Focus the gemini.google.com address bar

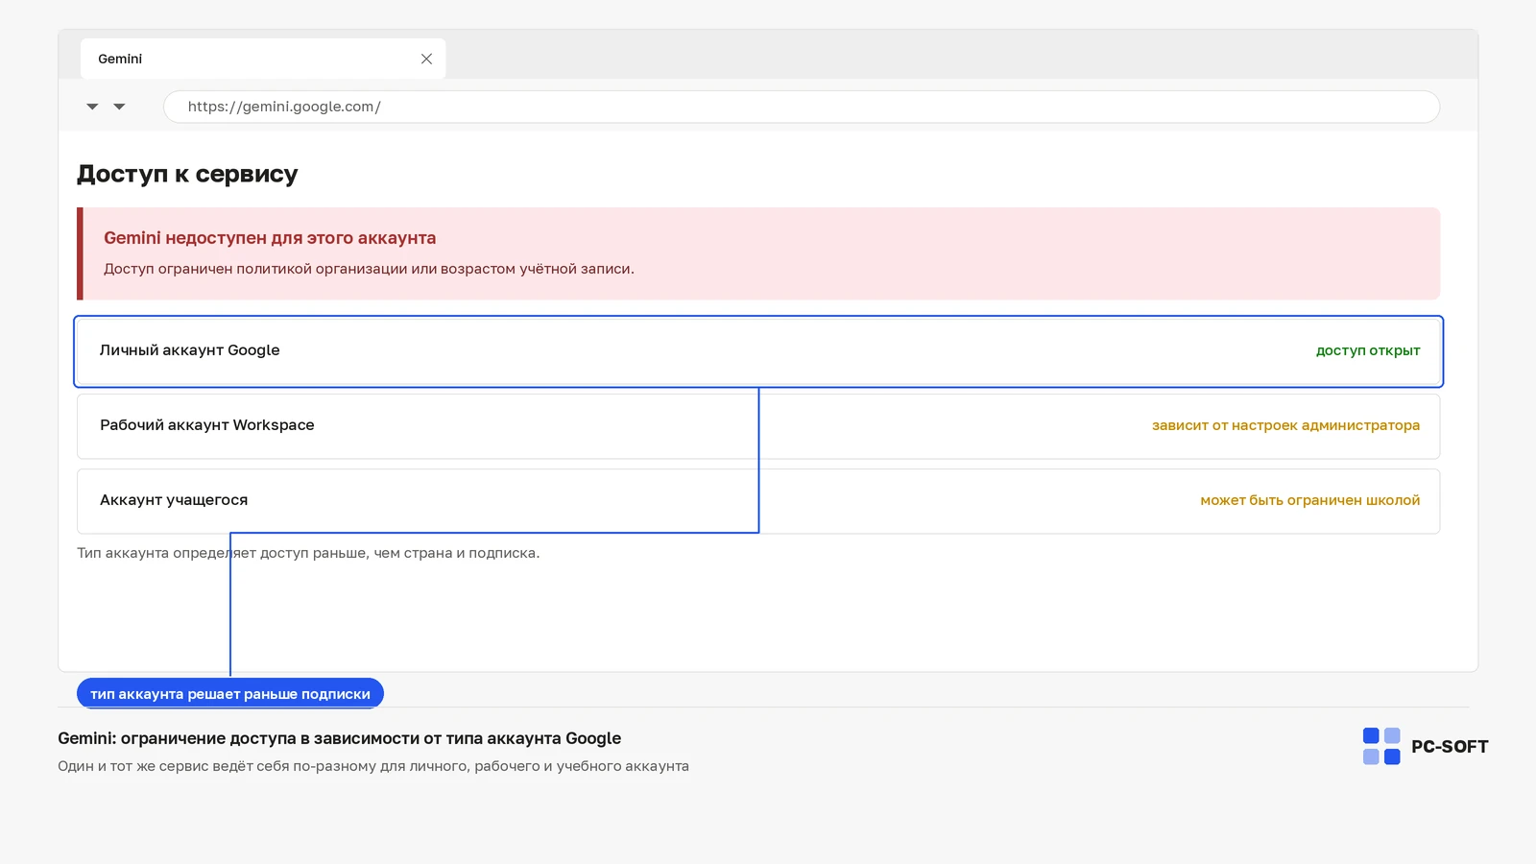(802, 107)
